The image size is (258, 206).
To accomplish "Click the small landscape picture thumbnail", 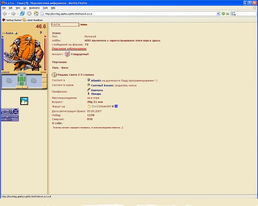I will click(x=24, y=101).
